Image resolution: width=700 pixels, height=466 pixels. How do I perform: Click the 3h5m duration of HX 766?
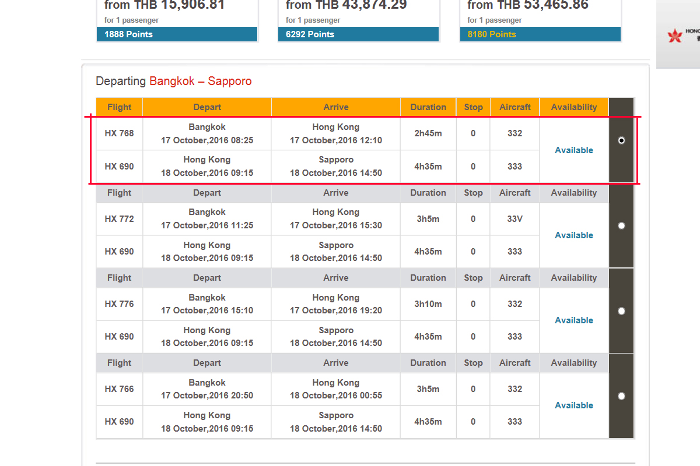pos(428,389)
